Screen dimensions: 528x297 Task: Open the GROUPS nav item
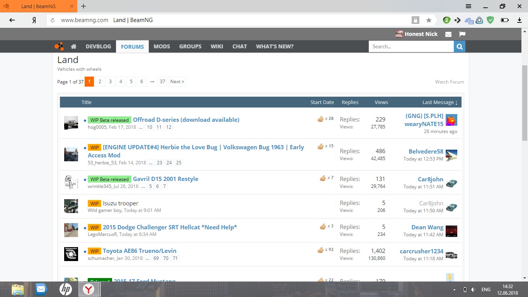point(190,46)
